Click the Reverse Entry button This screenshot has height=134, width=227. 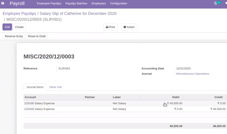[x=14, y=36]
